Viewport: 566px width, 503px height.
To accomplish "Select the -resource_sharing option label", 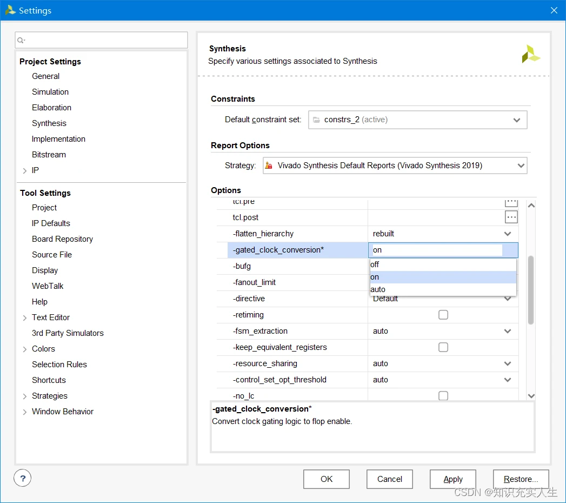I will tap(265, 363).
